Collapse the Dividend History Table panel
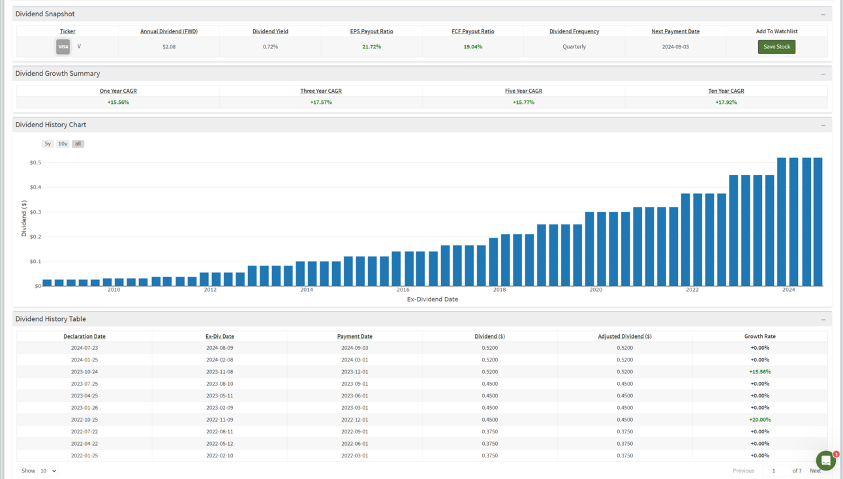The image size is (843, 479). [823, 320]
